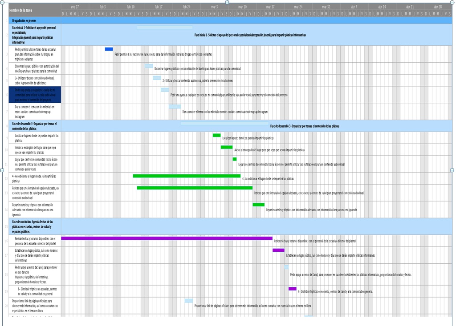Select task cell 'Lograr que centros de comunidad social'
460x326 pixels.
pos(35,164)
